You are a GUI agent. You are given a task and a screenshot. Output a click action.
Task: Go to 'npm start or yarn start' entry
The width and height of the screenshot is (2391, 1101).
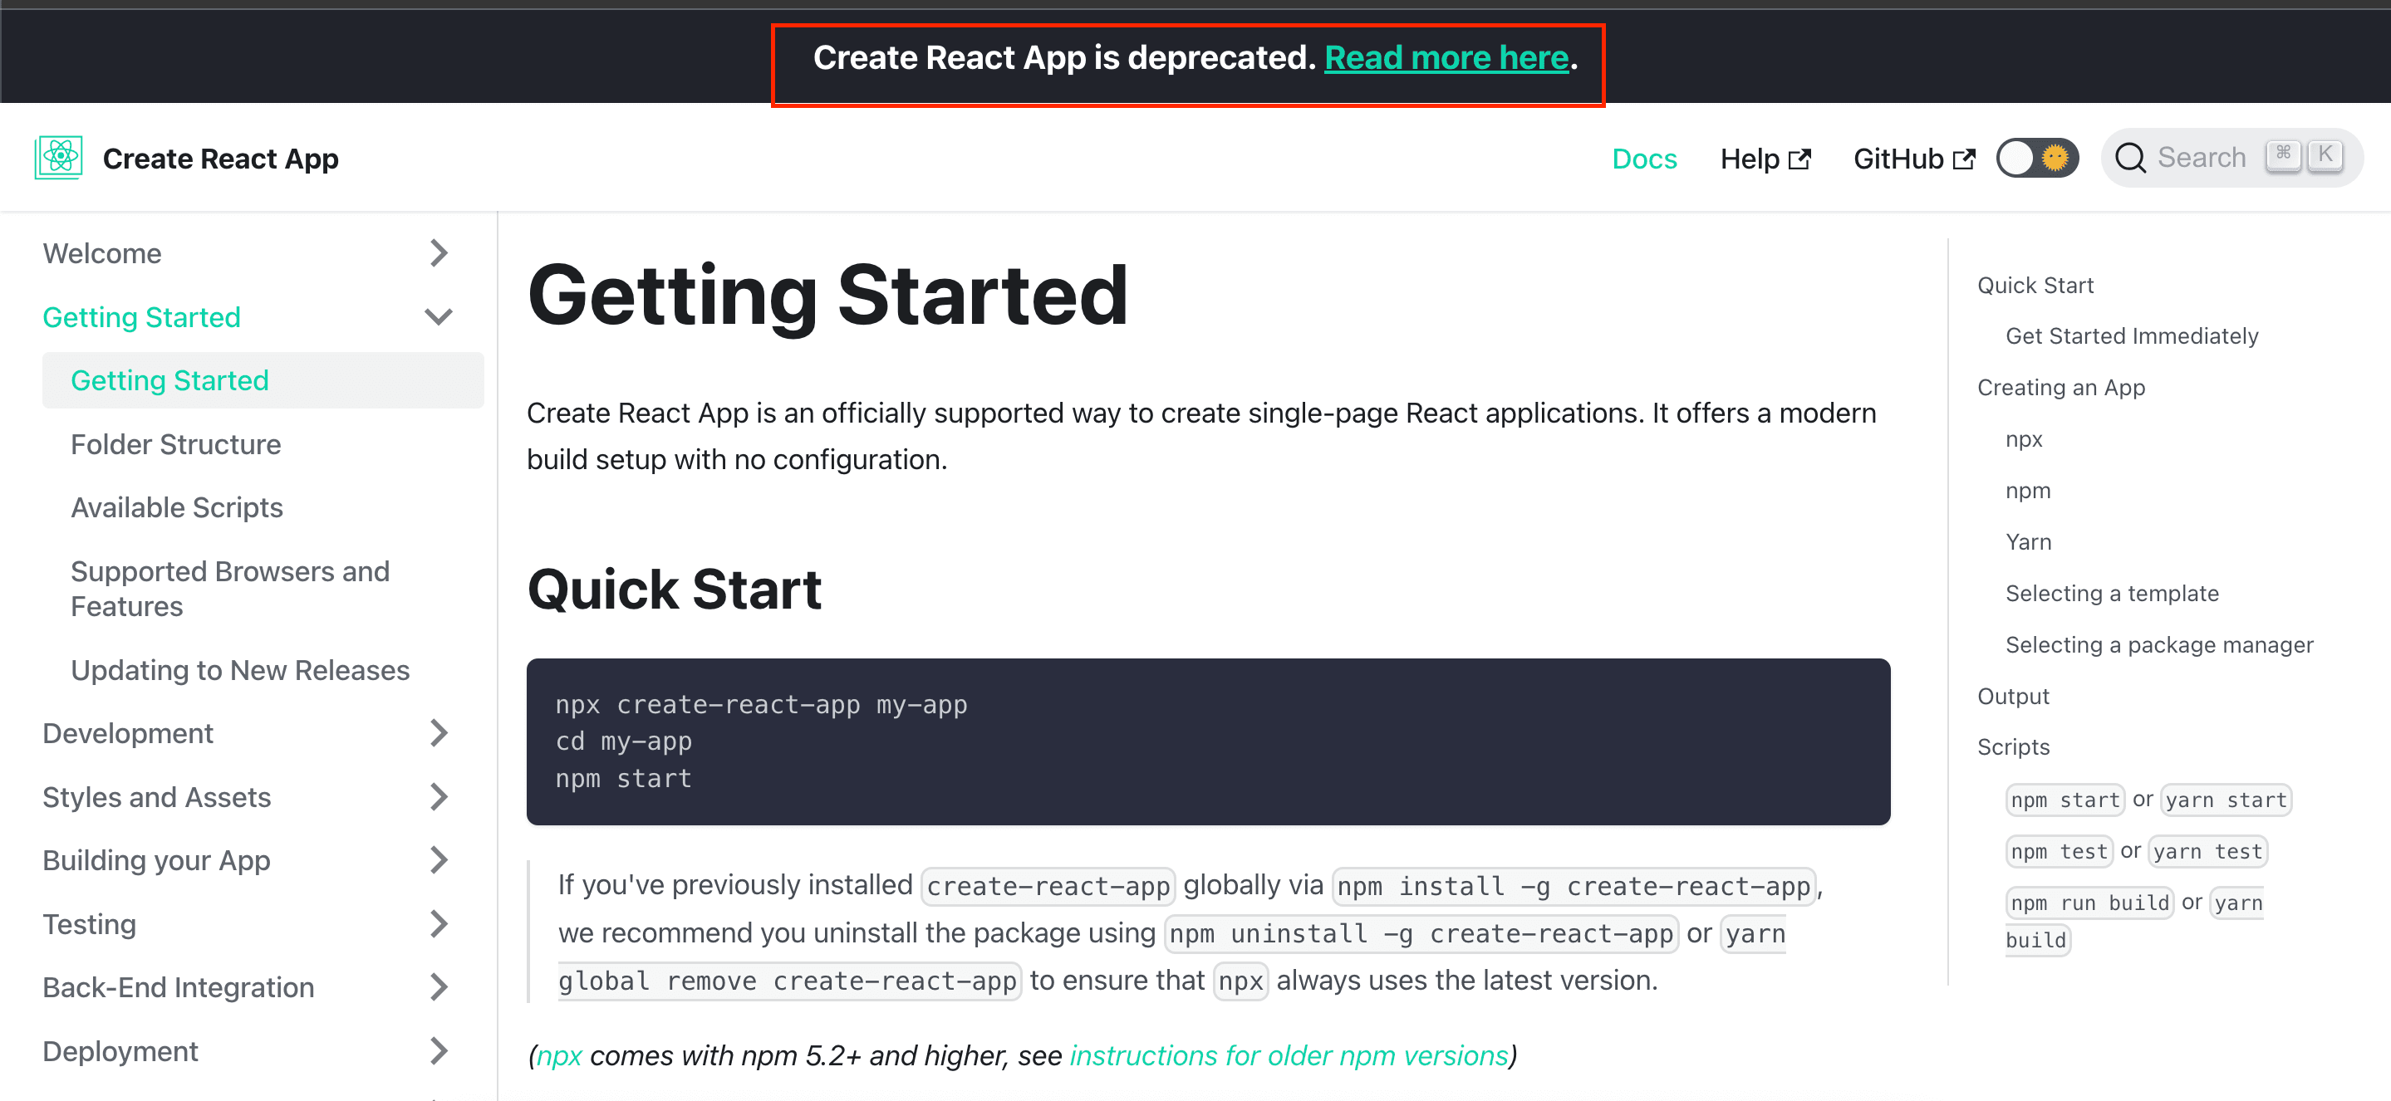tap(2148, 800)
